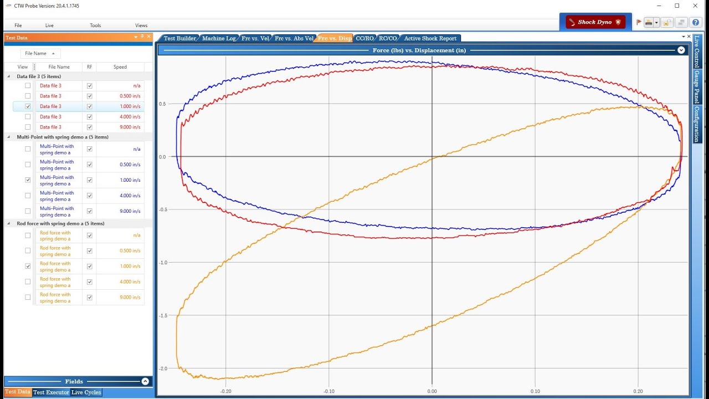
Task: Open the Live menu
Action: [49, 25]
